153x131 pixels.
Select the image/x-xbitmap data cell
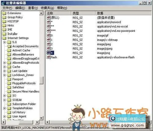pyautogui.click(x=107, y=40)
